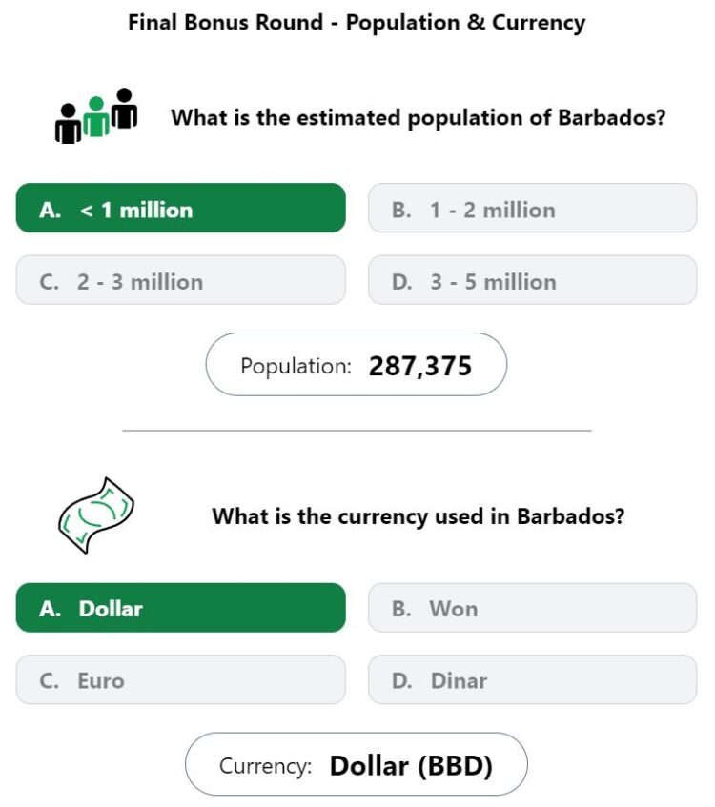Click the three-people population icon

point(96,116)
